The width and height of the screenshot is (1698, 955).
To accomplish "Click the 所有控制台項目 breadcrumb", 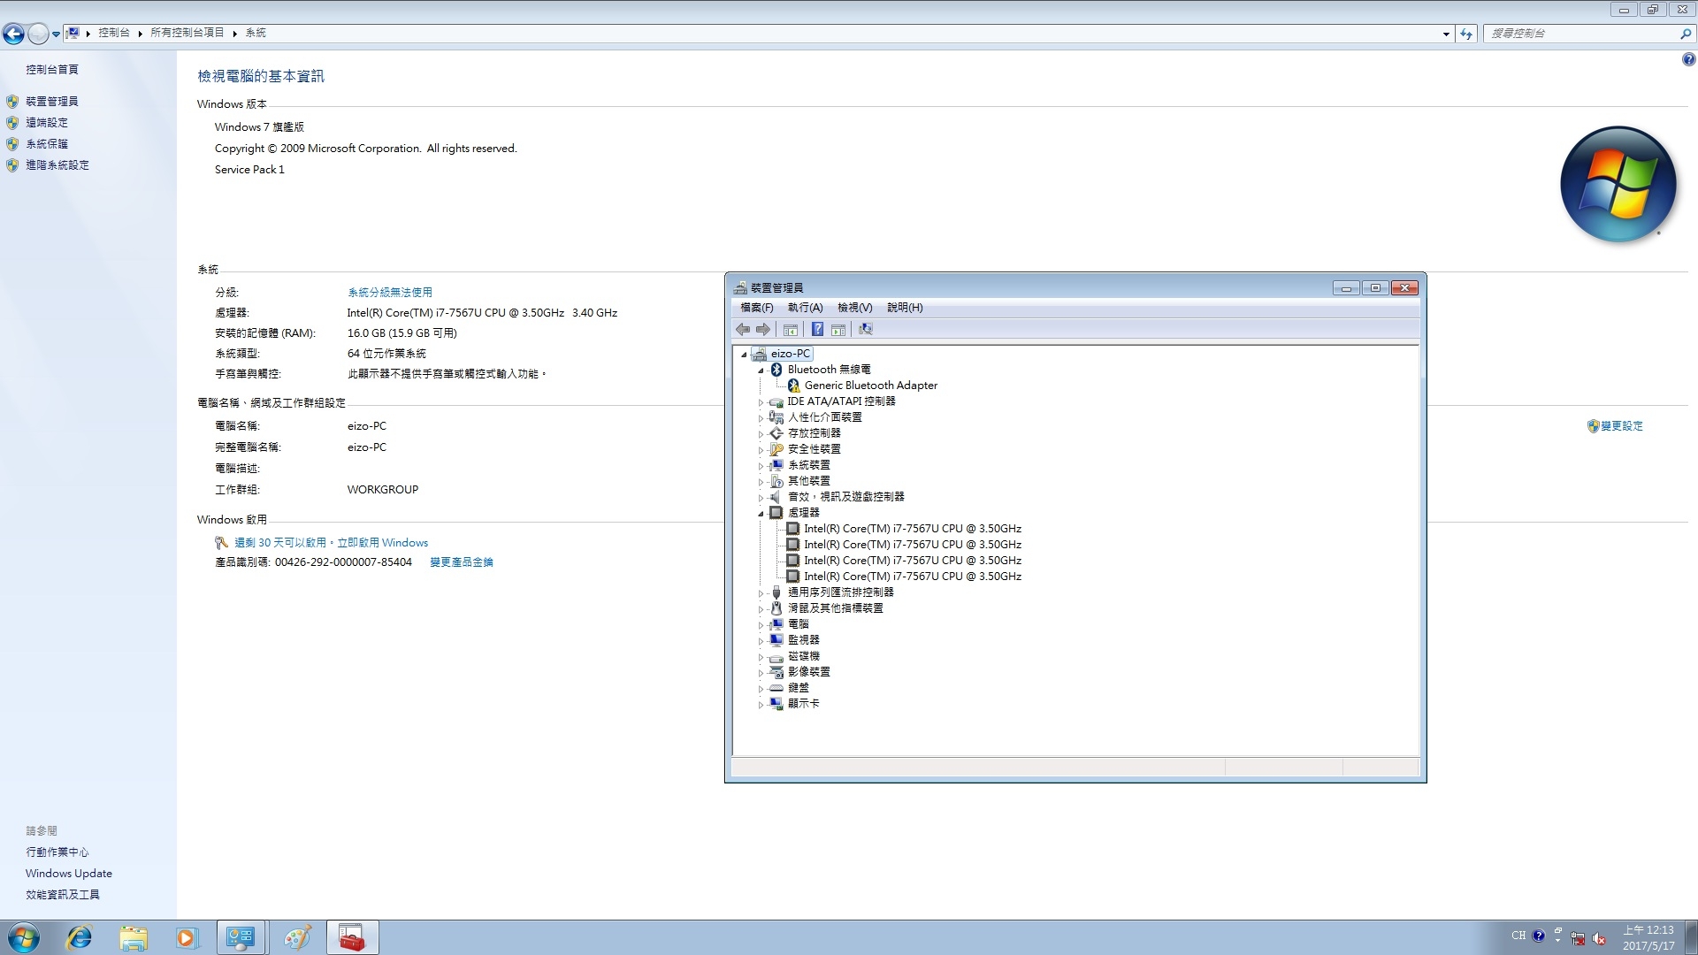I will pyautogui.click(x=187, y=33).
